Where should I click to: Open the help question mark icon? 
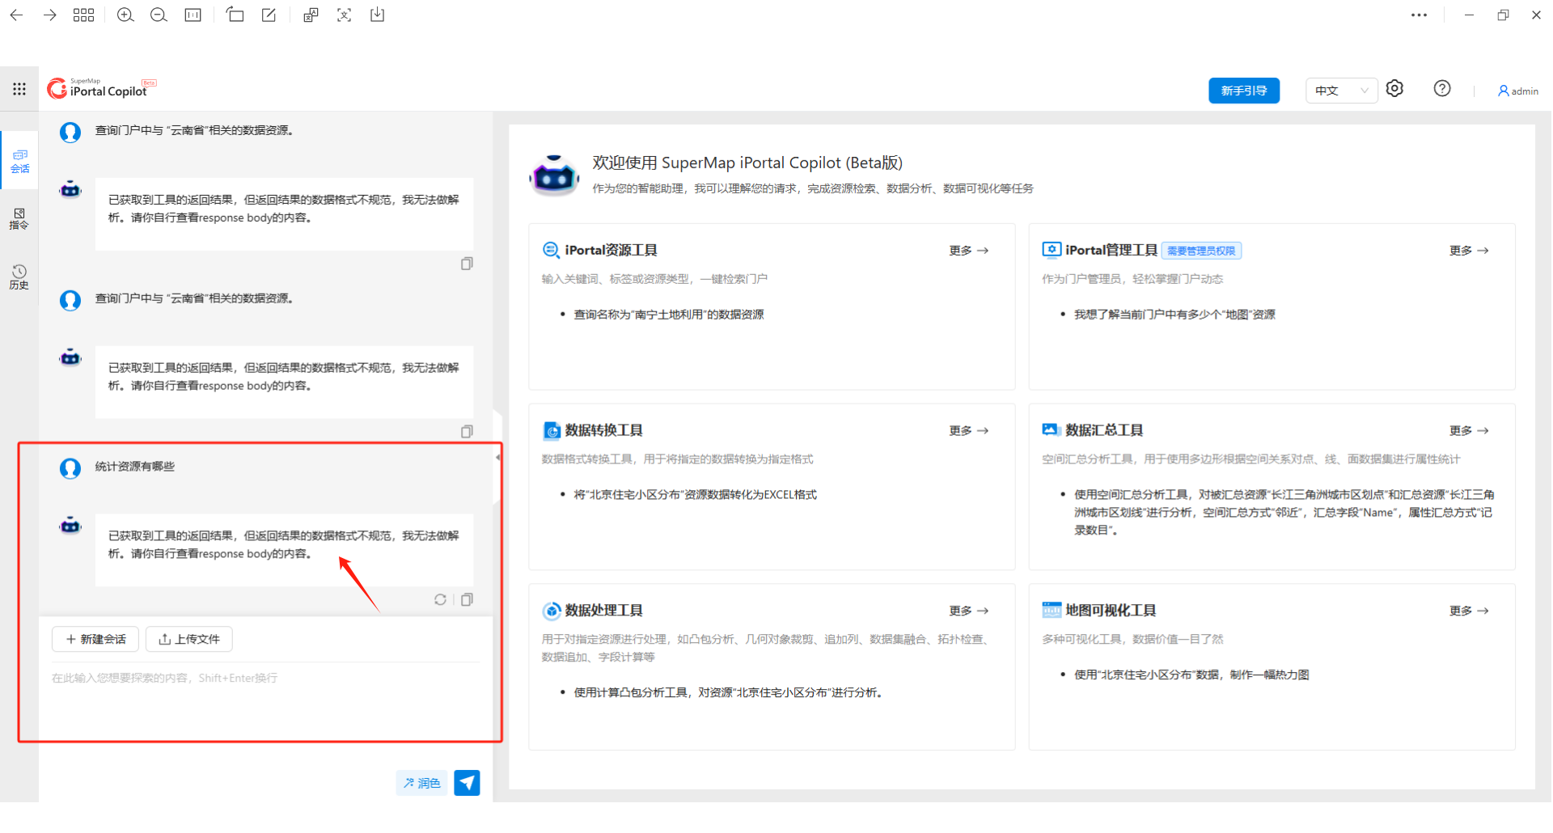pos(1441,89)
